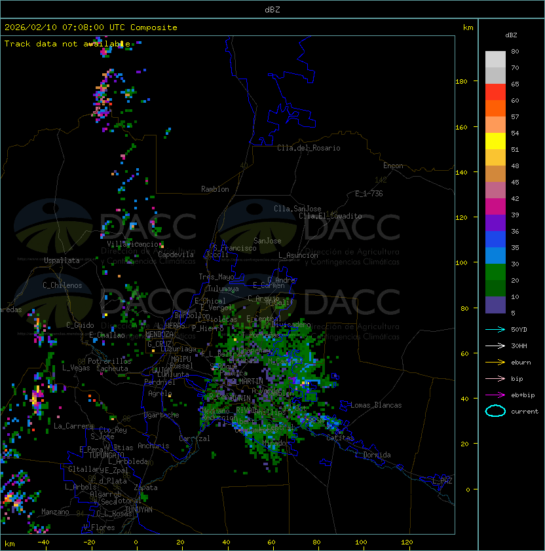Screen dimensions: 545x551
Task: Click the Tres_Mayo map label
Action: [216, 277]
